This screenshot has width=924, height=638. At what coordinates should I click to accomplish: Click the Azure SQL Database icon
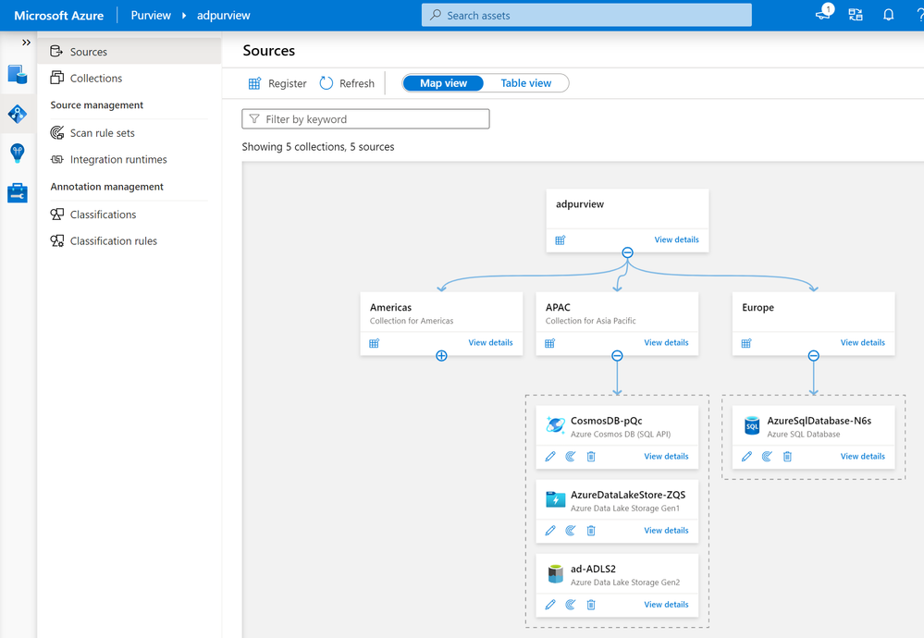(x=752, y=425)
